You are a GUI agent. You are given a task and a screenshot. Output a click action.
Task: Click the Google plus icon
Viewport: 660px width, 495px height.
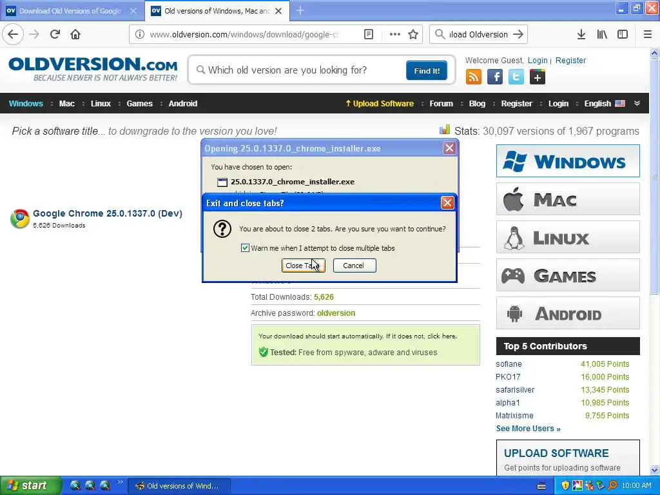pyautogui.click(x=538, y=77)
